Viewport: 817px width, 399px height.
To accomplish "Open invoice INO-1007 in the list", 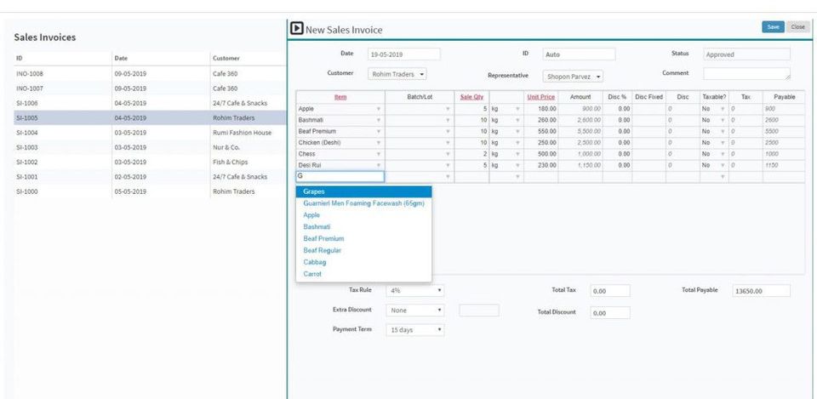I will 150,88.
